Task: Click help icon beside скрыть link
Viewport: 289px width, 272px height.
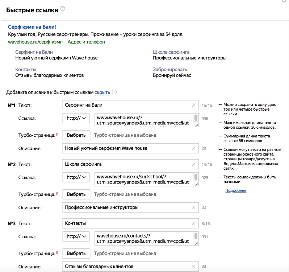Action: point(114,92)
